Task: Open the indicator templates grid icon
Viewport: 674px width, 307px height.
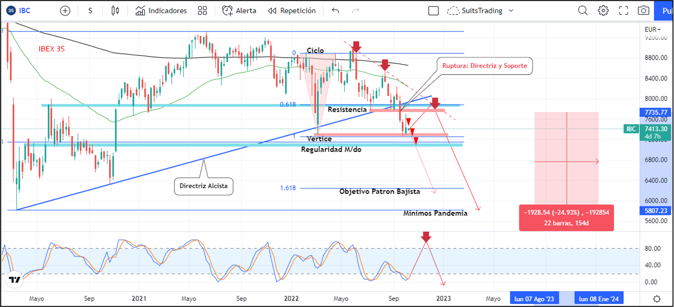Action: coord(202,10)
